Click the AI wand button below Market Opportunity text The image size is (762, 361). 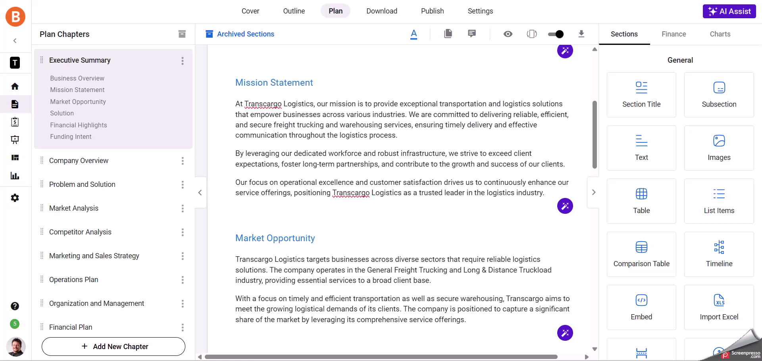(x=565, y=333)
